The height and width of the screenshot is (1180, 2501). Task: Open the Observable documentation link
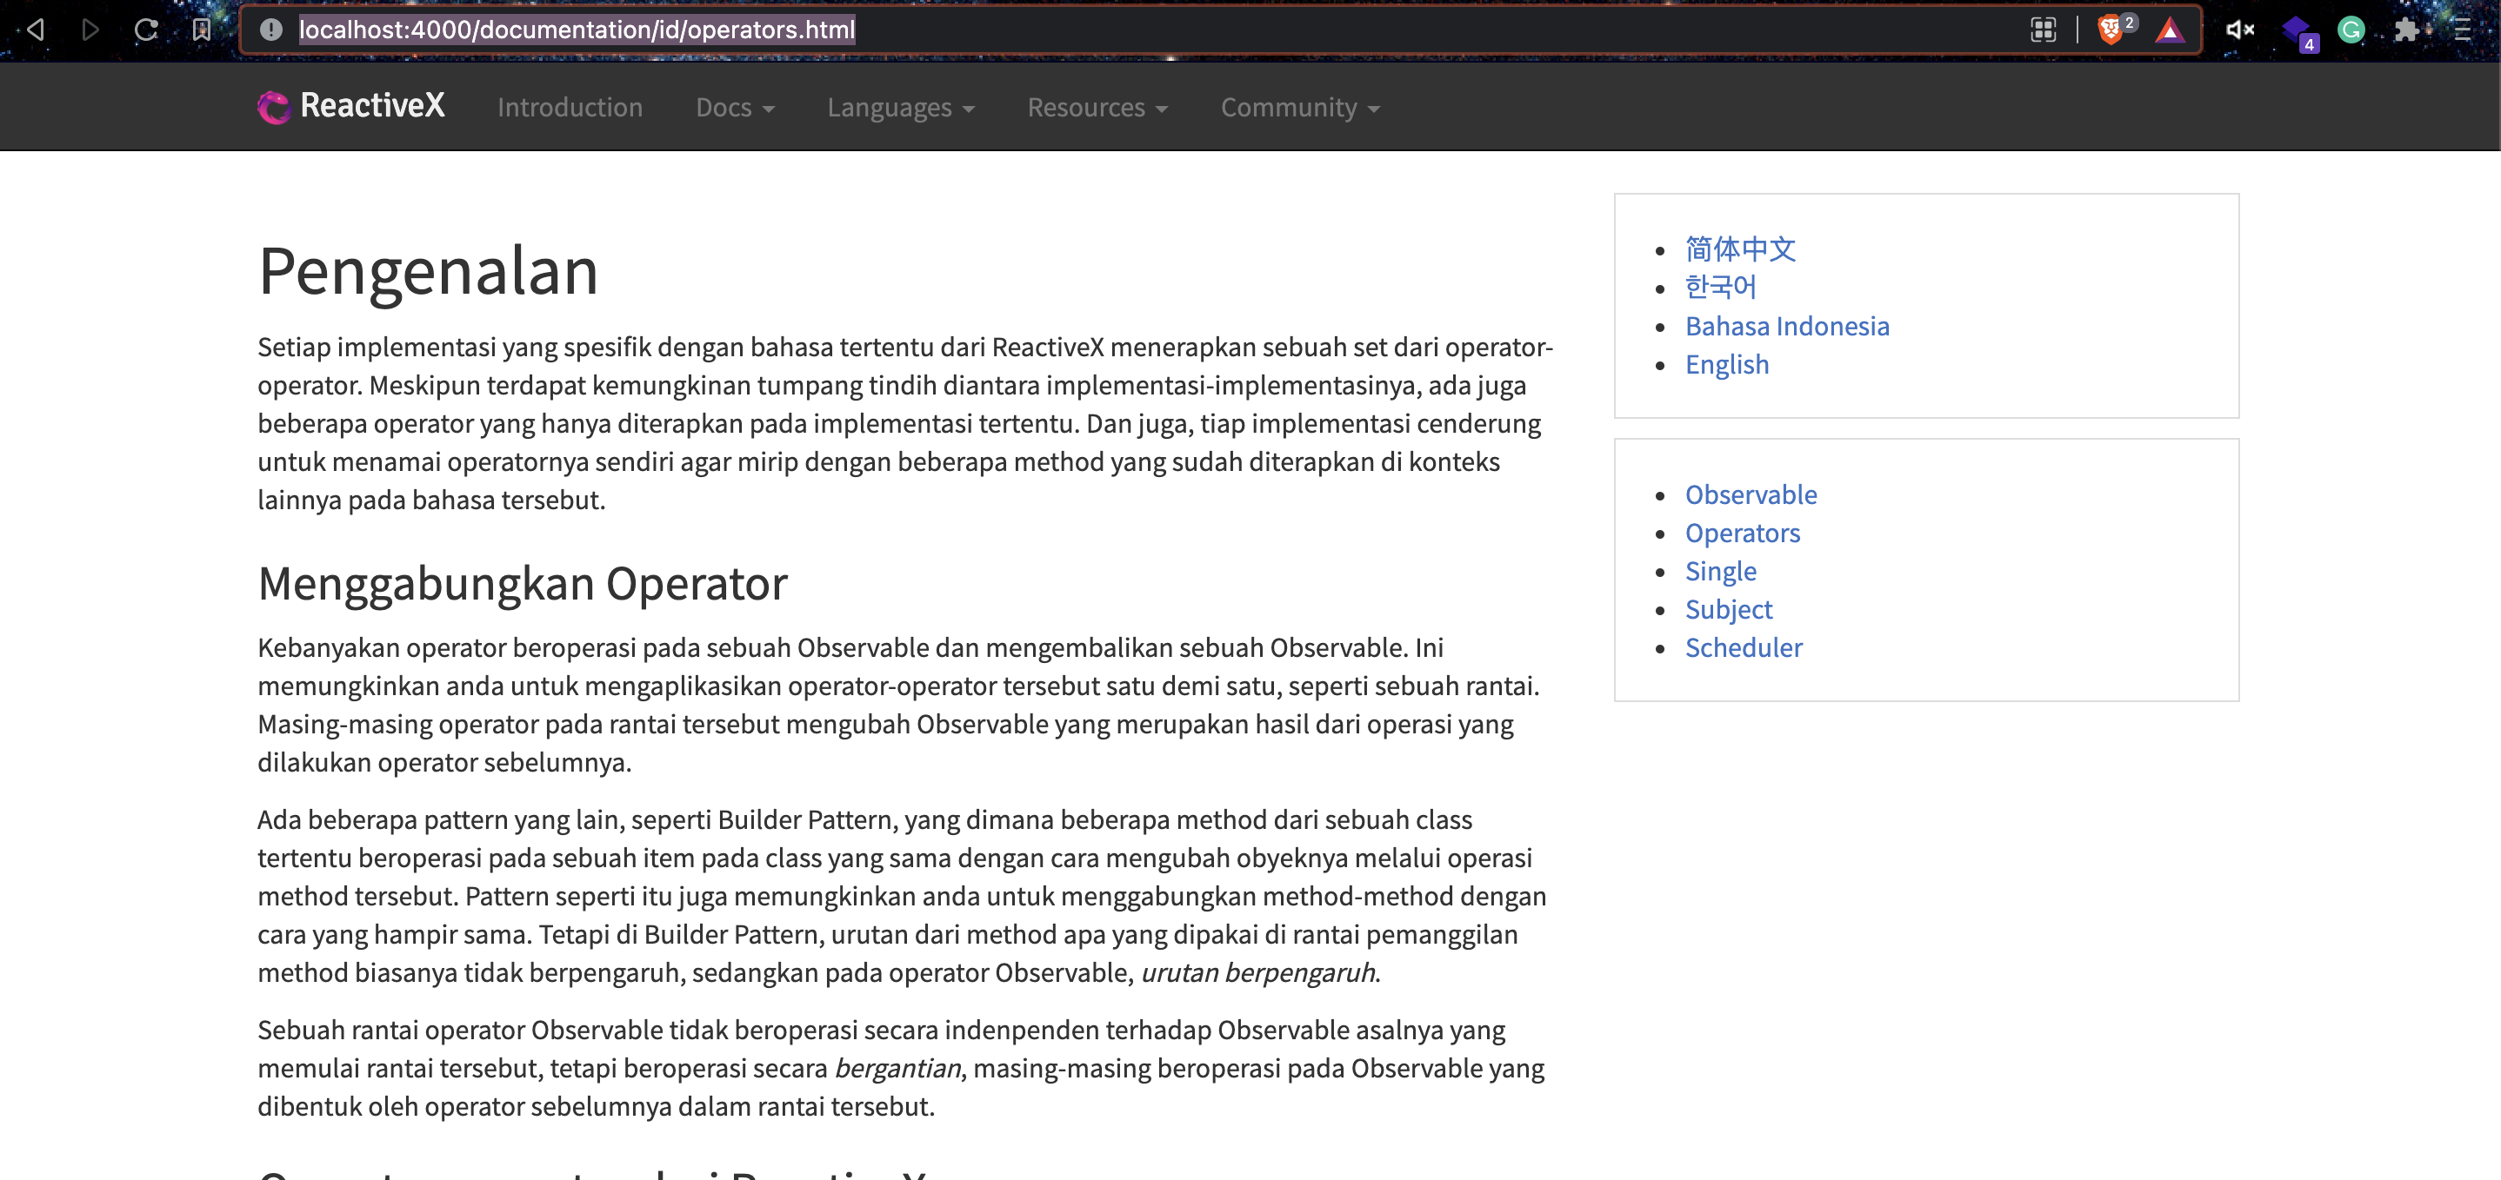pyautogui.click(x=1751, y=495)
